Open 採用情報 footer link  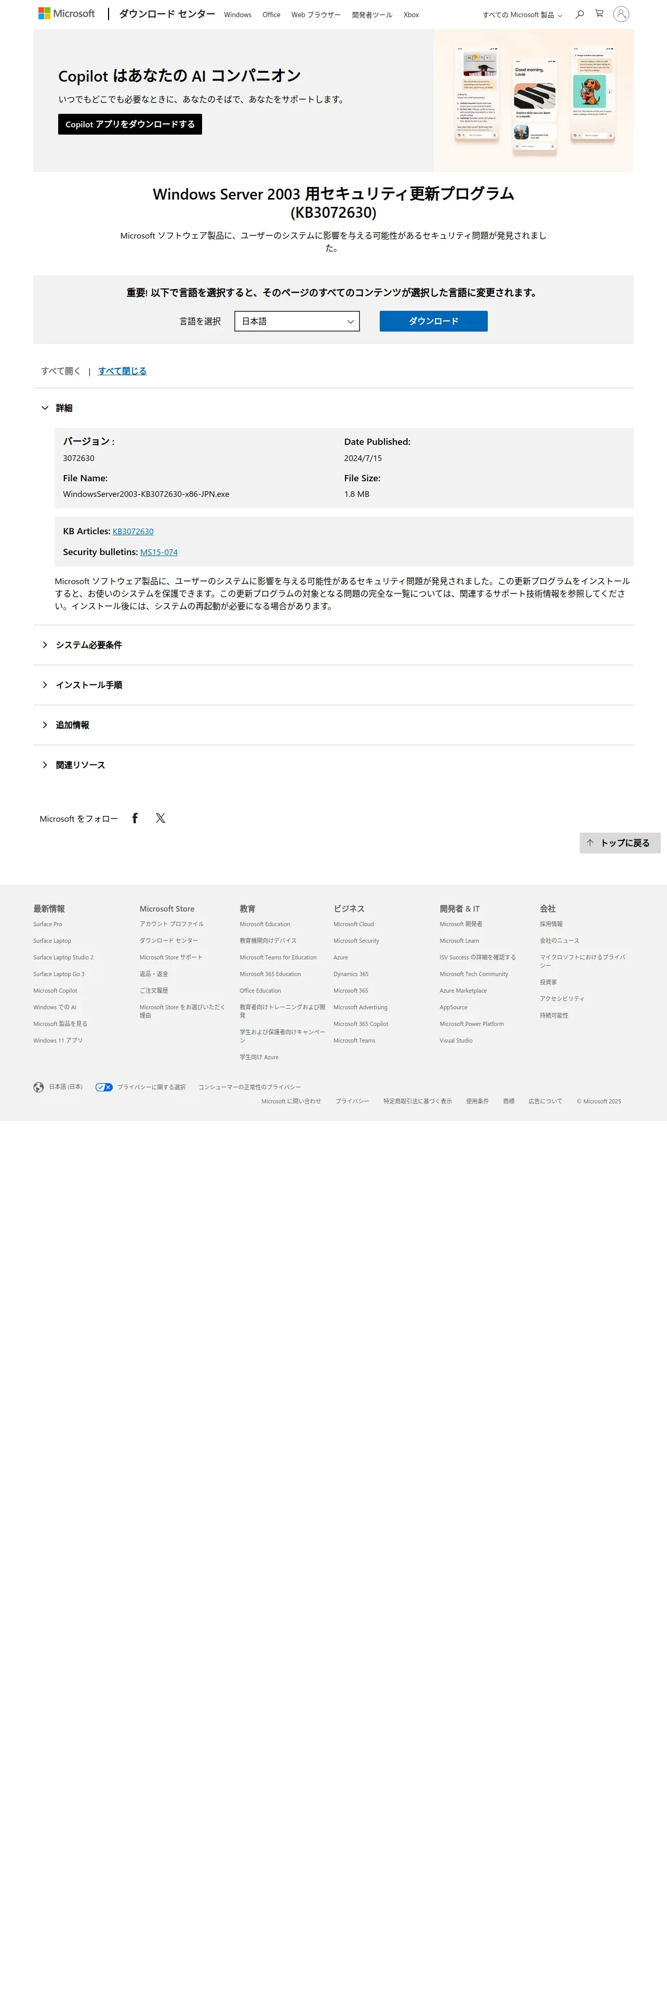coord(551,924)
